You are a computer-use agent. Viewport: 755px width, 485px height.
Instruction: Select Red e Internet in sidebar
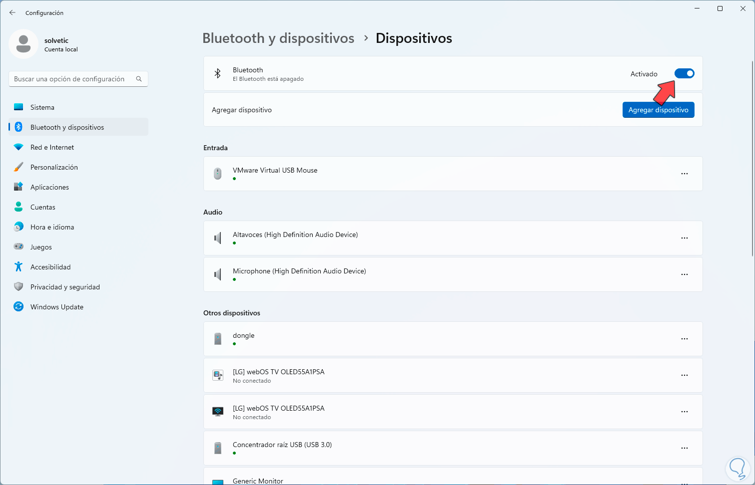pyautogui.click(x=52, y=147)
